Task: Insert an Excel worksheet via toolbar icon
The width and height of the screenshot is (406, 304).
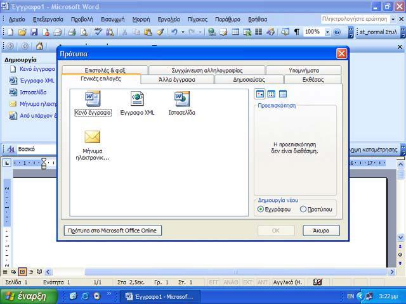Action: 247,32
